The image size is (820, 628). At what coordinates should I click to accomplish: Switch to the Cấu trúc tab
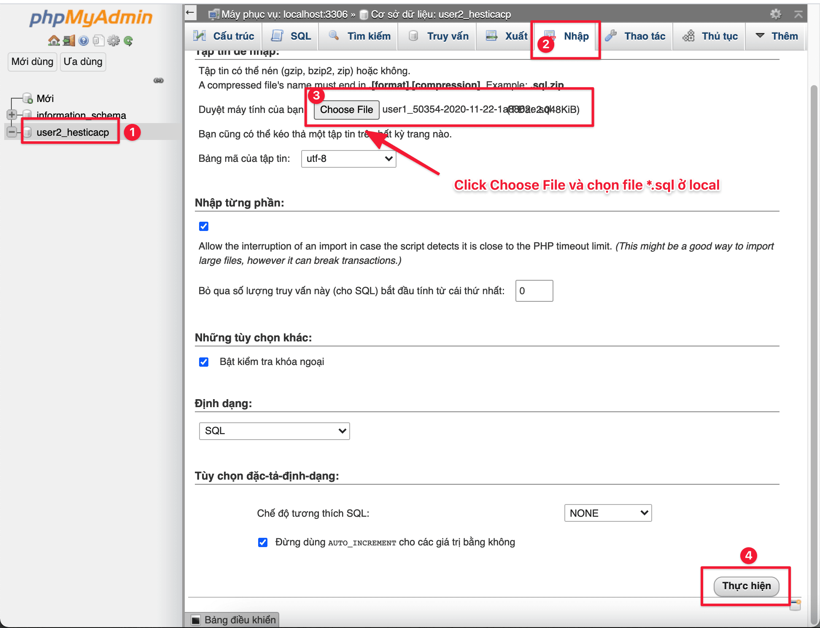point(224,36)
